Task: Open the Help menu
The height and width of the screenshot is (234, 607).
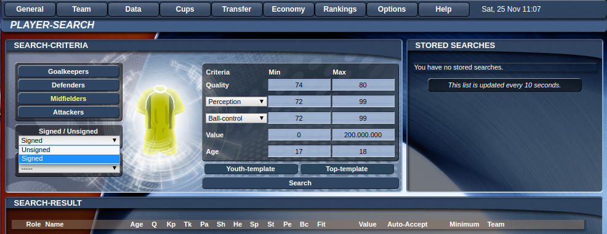Action: point(444,9)
